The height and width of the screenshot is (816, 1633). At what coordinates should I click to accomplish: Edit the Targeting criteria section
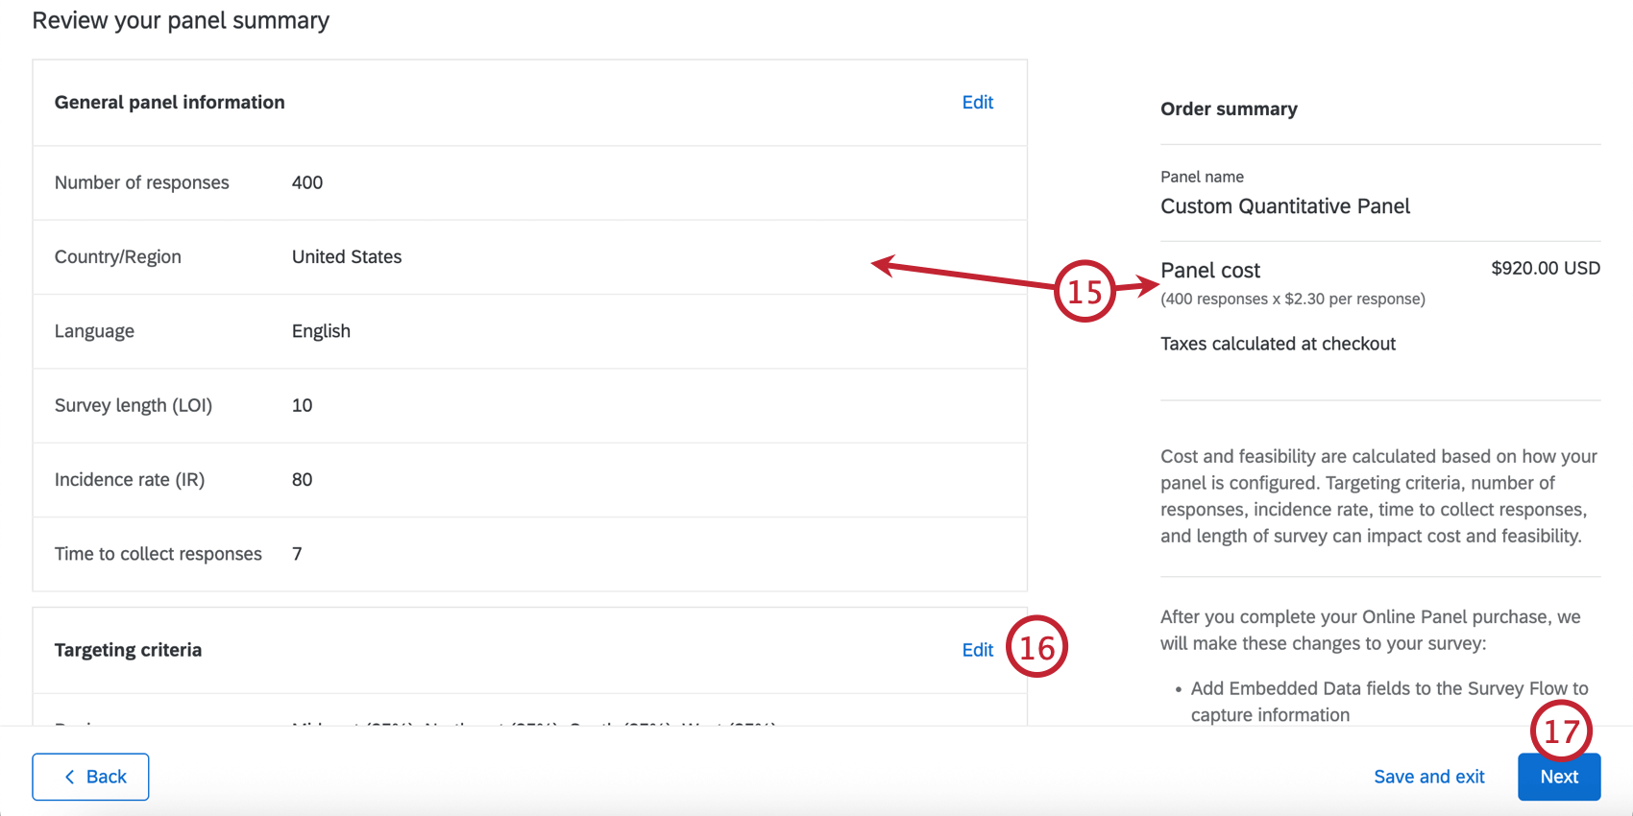pos(977,650)
